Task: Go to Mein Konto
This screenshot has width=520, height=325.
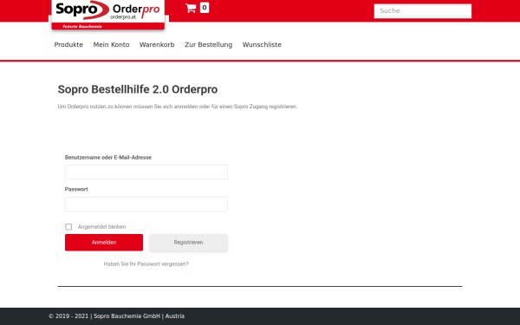Action: point(111,45)
